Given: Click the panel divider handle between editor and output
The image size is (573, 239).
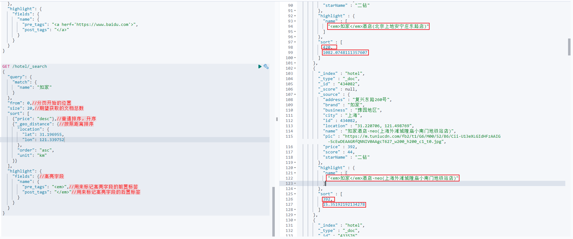Looking at the screenshot, I should (x=277, y=119).
